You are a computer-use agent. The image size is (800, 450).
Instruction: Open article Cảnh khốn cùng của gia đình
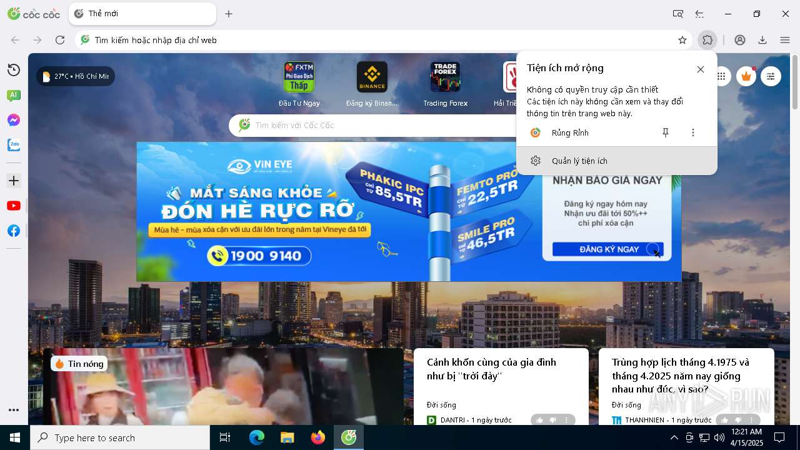491,369
